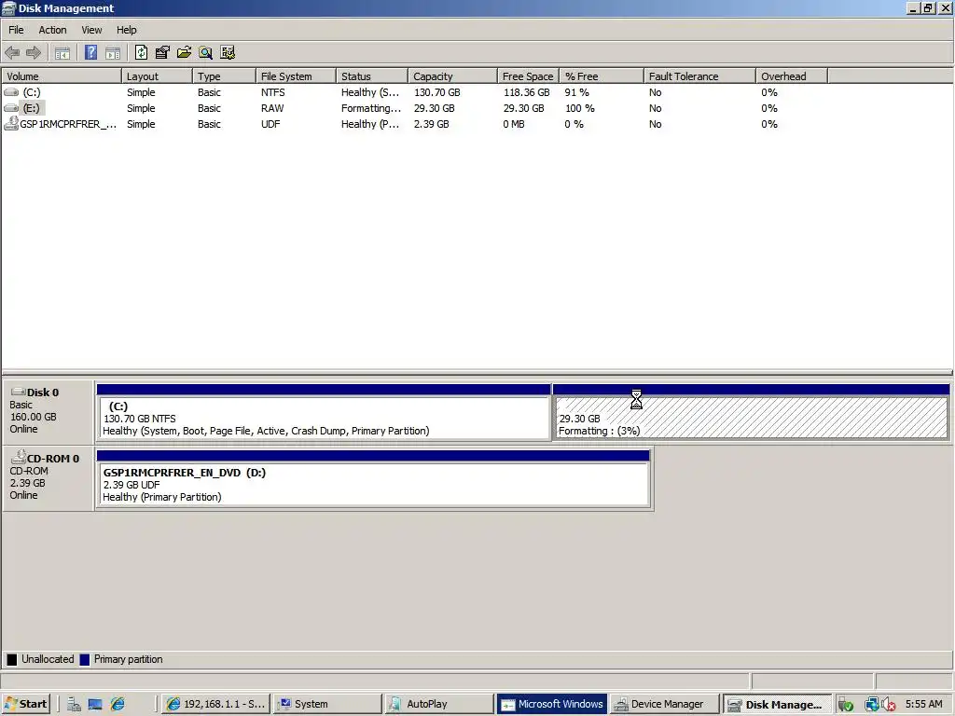Click the 91 % free cell
955x716 pixels.
tap(576, 92)
